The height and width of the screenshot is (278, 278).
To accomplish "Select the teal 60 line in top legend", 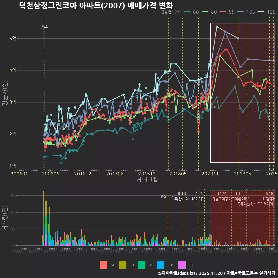I will 187,12.
